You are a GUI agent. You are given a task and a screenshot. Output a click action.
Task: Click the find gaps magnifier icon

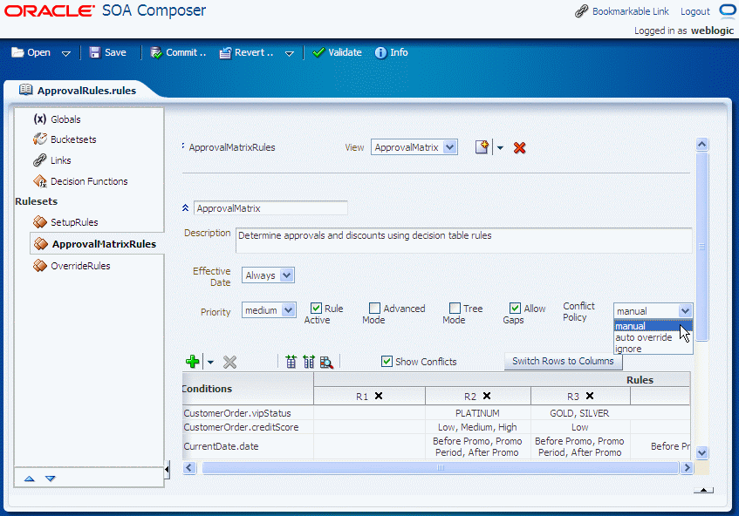[x=326, y=362]
